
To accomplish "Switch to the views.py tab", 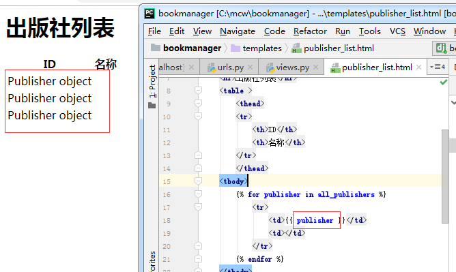I will pos(292,67).
